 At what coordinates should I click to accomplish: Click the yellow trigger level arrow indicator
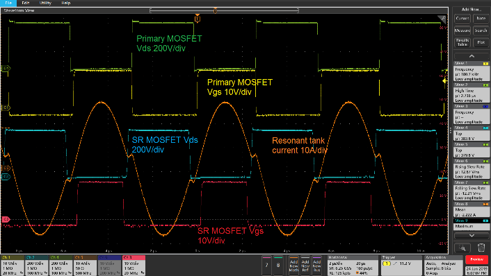click(444, 81)
